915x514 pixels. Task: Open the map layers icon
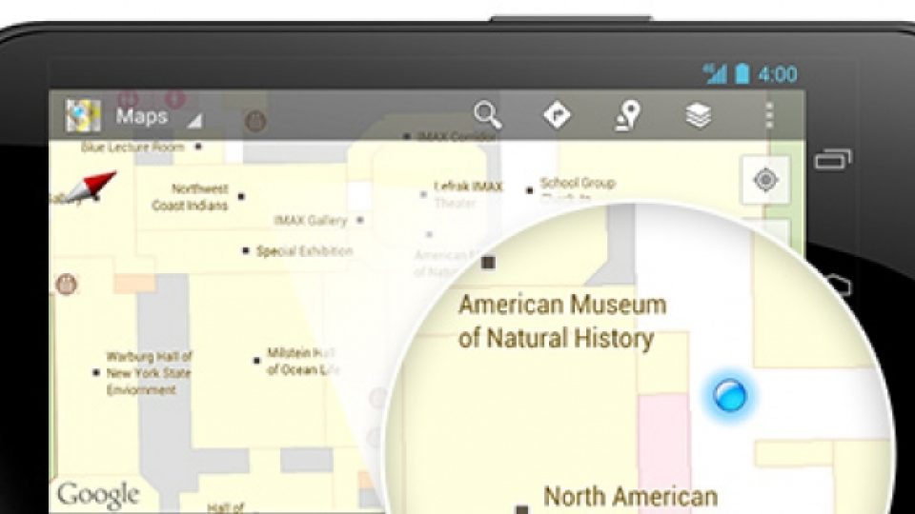click(x=698, y=115)
